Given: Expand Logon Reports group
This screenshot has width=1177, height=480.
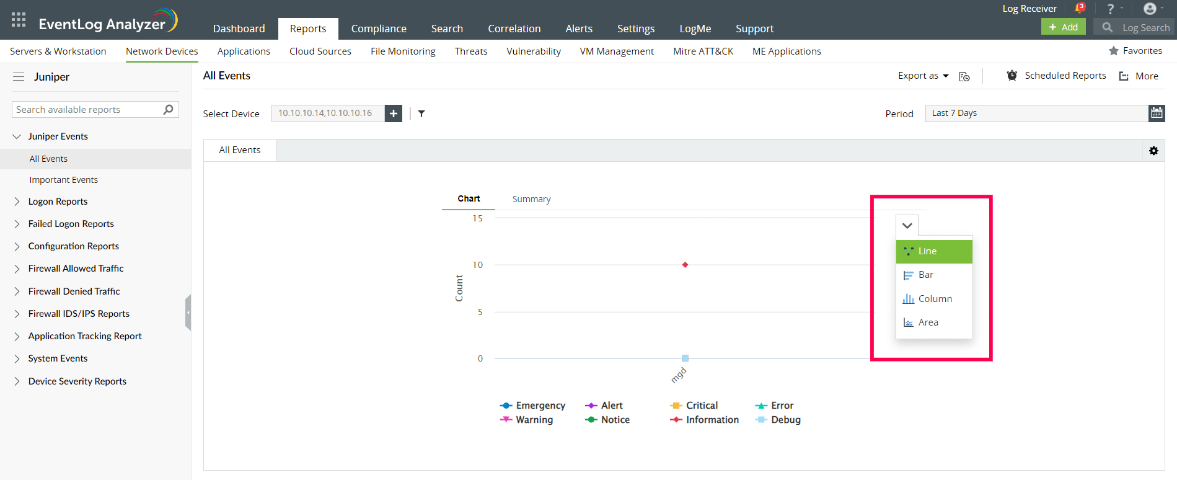Looking at the screenshot, I should pyautogui.click(x=17, y=202).
